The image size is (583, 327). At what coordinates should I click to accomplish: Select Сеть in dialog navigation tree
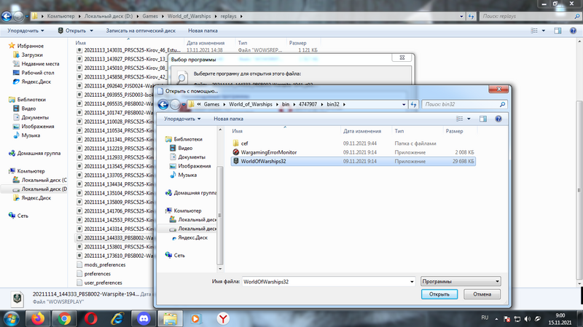179,256
